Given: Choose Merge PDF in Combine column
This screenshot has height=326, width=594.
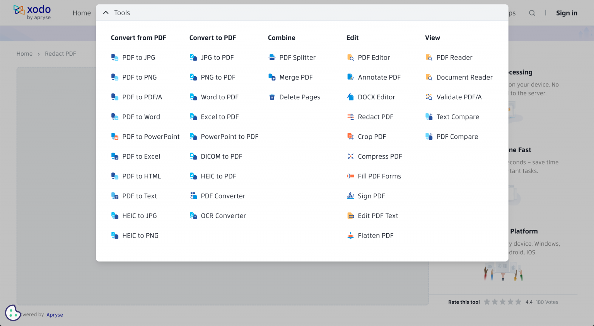Looking at the screenshot, I should [x=296, y=77].
